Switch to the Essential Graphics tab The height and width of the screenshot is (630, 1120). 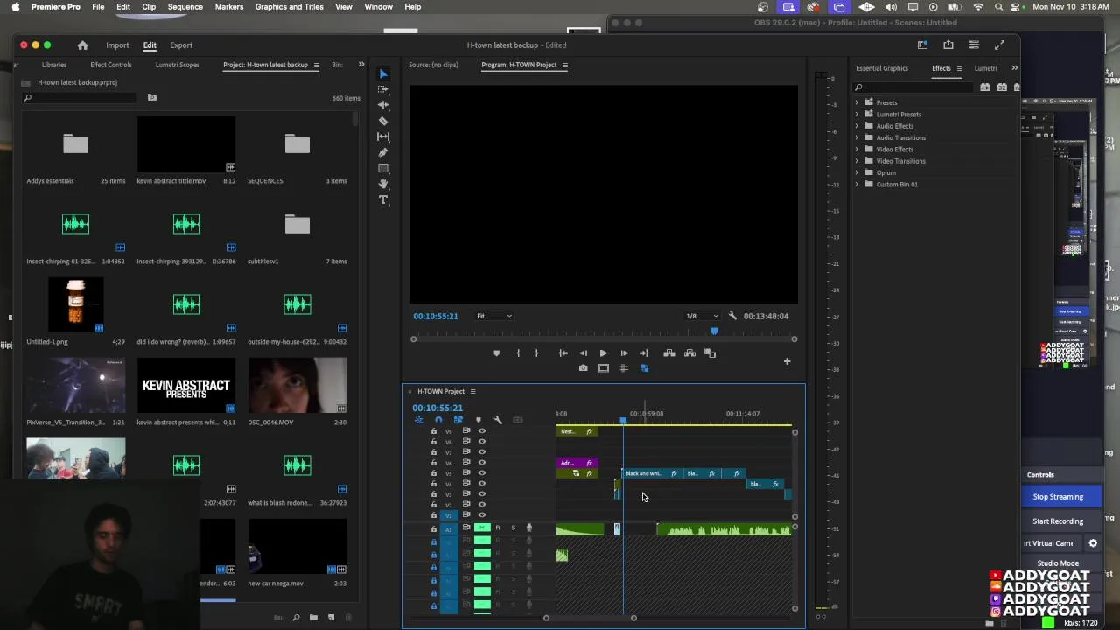click(x=882, y=68)
